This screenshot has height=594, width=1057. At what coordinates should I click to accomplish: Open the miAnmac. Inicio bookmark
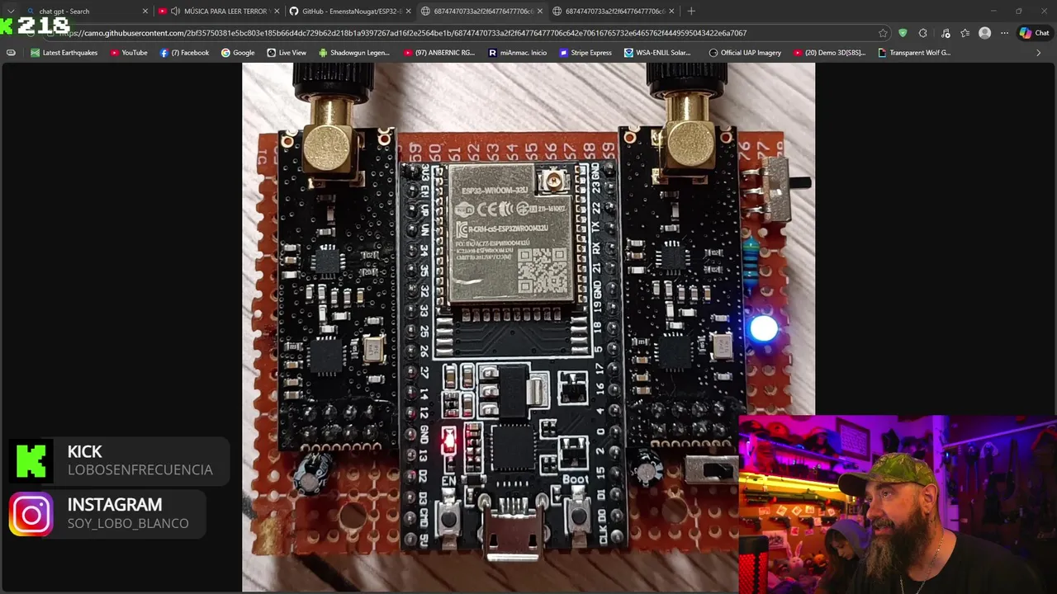coord(518,52)
